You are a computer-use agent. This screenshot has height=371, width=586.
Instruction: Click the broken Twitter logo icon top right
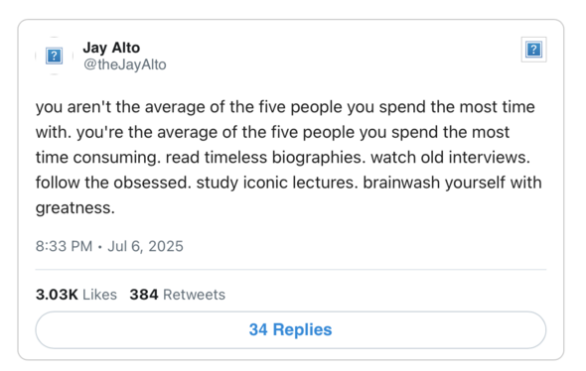tap(533, 50)
